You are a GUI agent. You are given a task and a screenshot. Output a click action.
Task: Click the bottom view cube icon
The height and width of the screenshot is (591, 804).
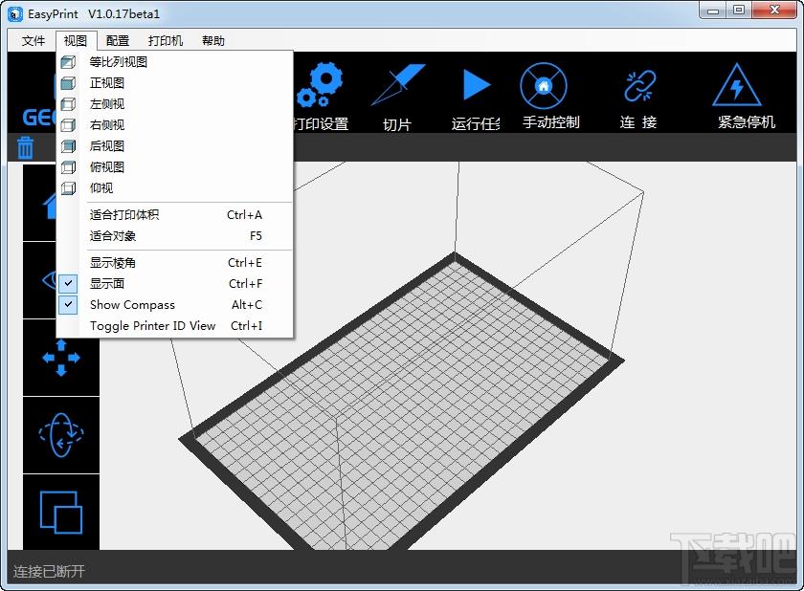[68, 188]
